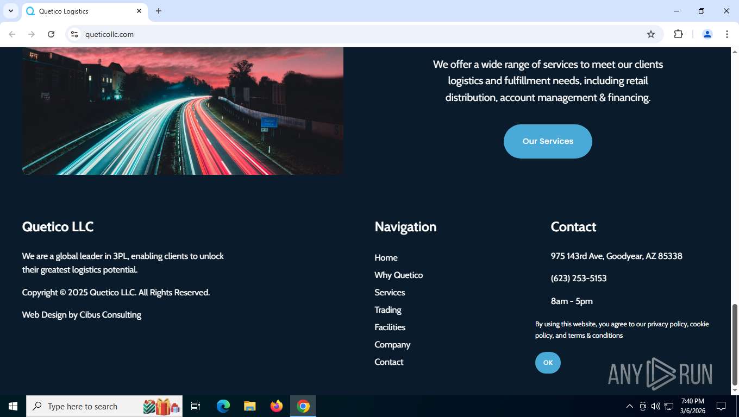The image size is (739, 417).
Task: Reload the page with the refresh icon
Action: coord(51,34)
